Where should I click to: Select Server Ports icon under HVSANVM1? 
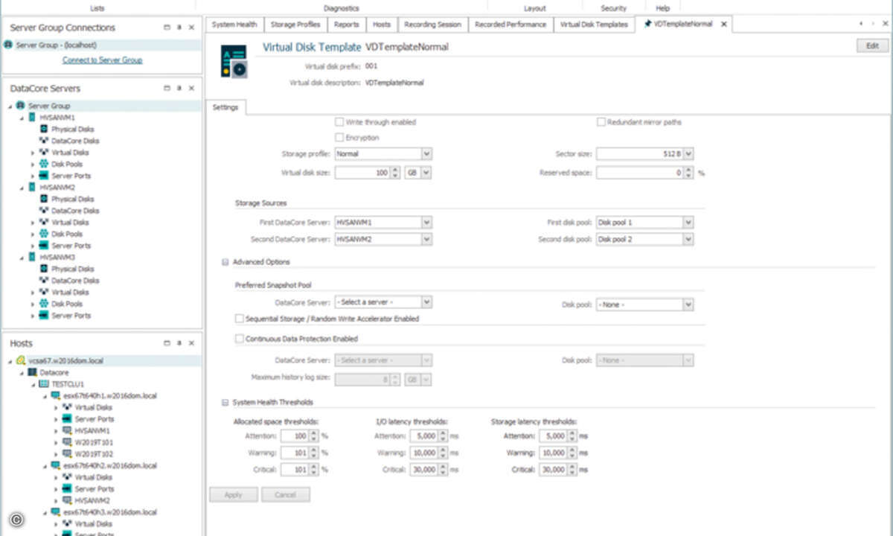coord(44,176)
